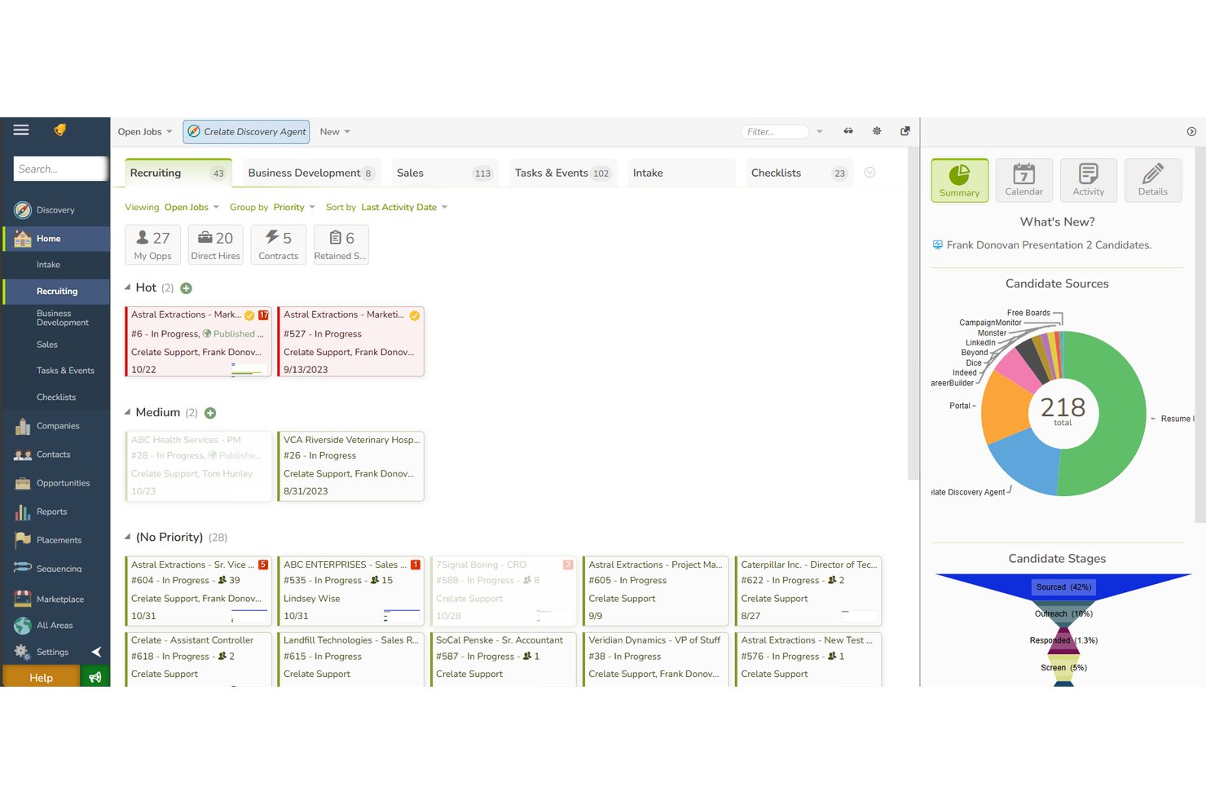Select the Recruiting tab

pos(178,173)
